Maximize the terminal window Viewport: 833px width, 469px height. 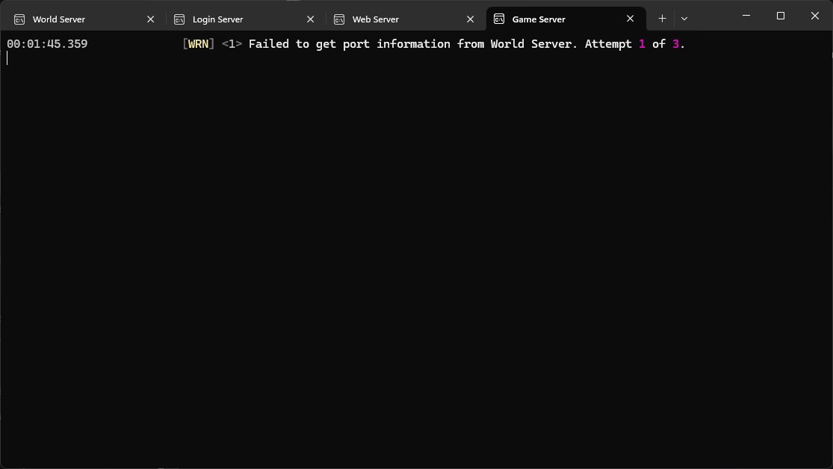pyautogui.click(x=781, y=16)
